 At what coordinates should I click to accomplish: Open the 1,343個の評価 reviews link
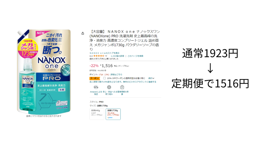click(117, 56)
